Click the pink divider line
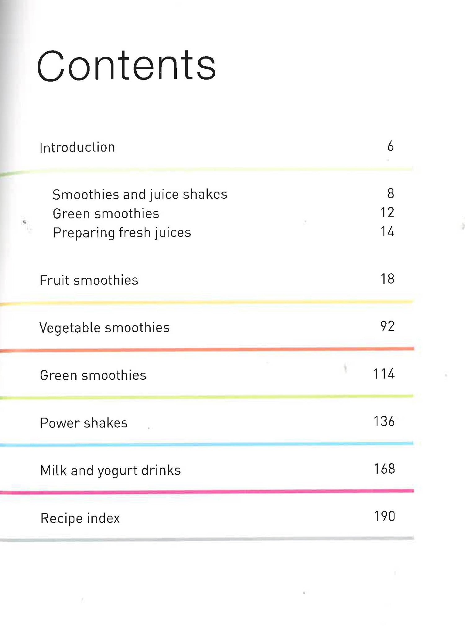Screen dimensions: 465x634 [x=207, y=492]
